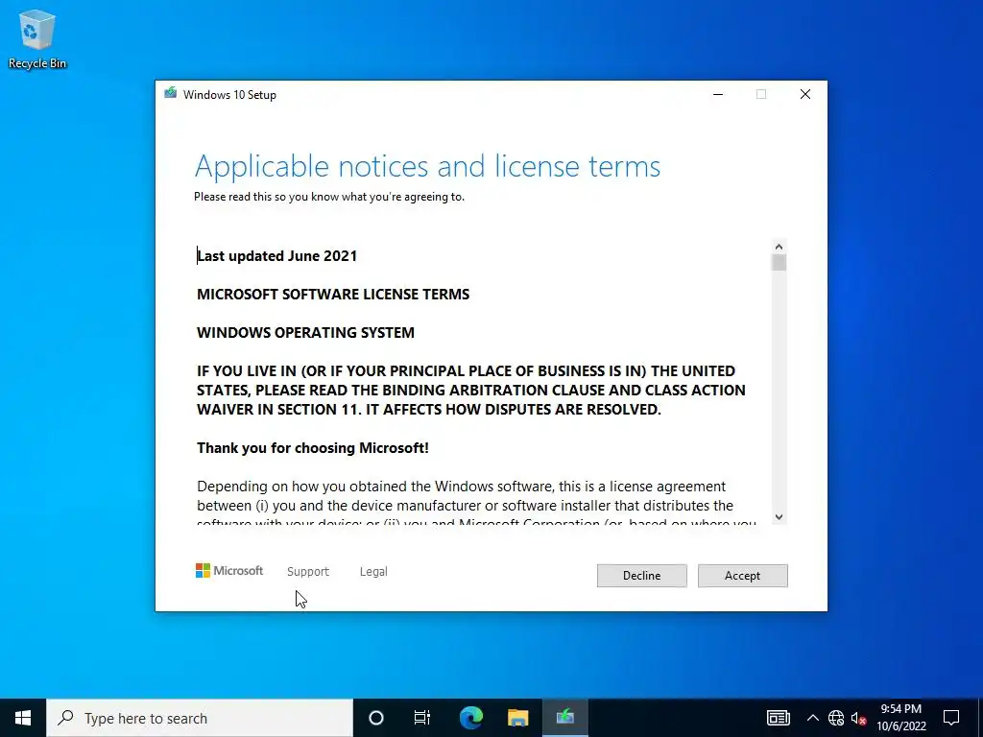The image size is (983, 737).
Task: Open the Legal link
Action: point(373,572)
